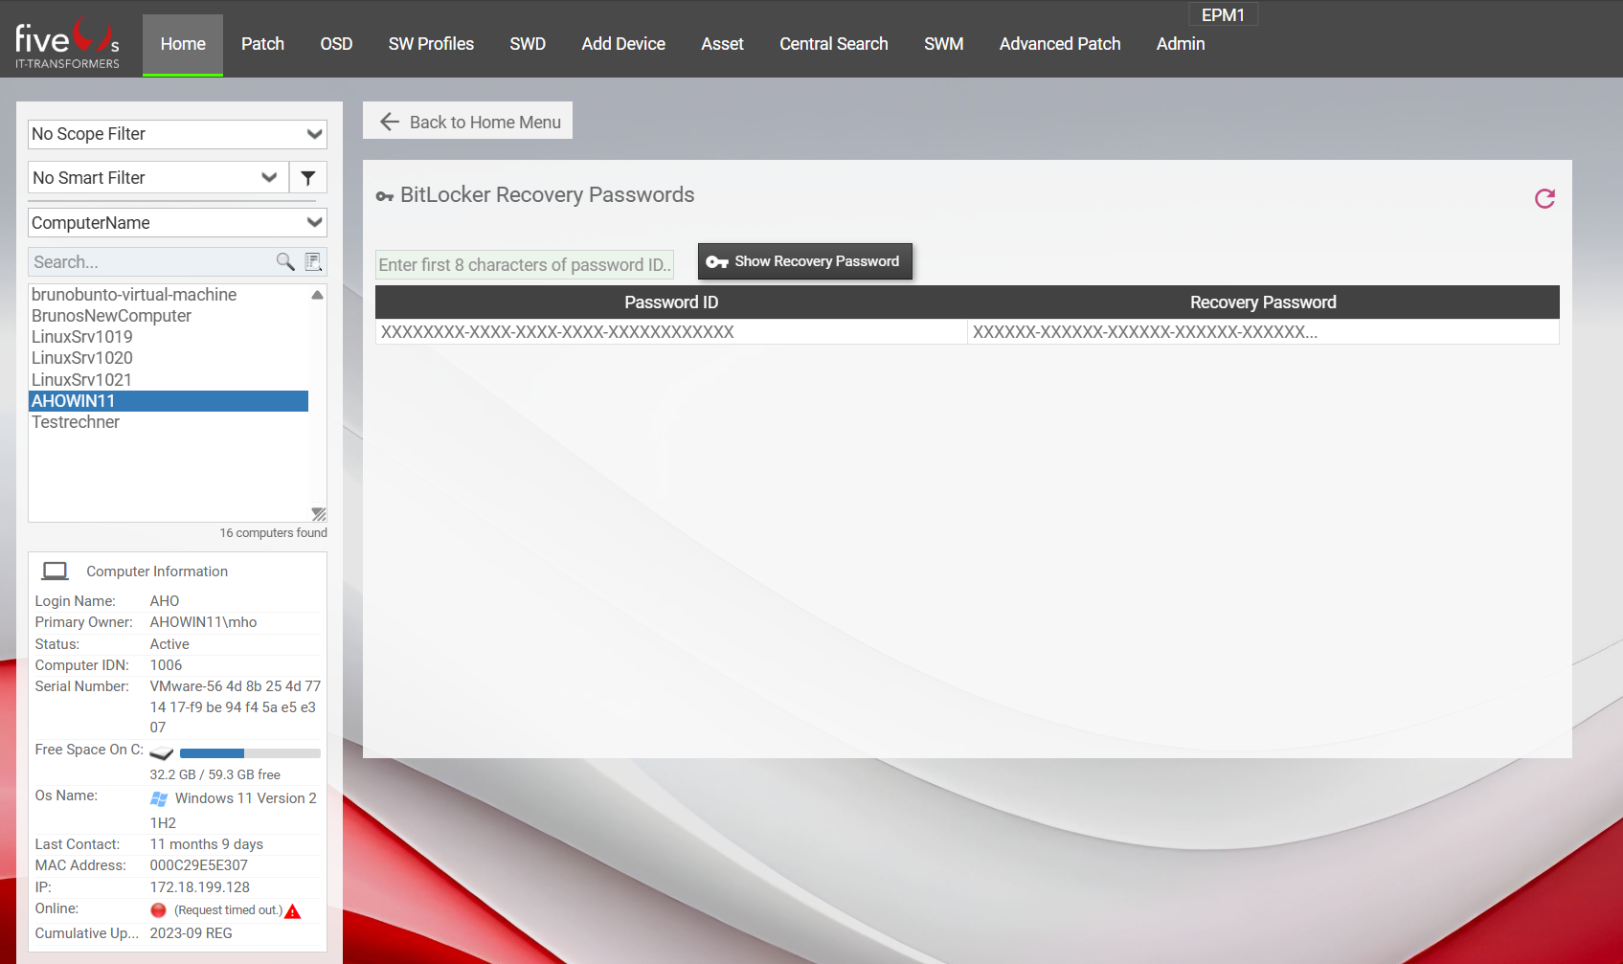This screenshot has width=1623, height=964.
Task: Click the list options icon beside search
Action: click(313, 261)
